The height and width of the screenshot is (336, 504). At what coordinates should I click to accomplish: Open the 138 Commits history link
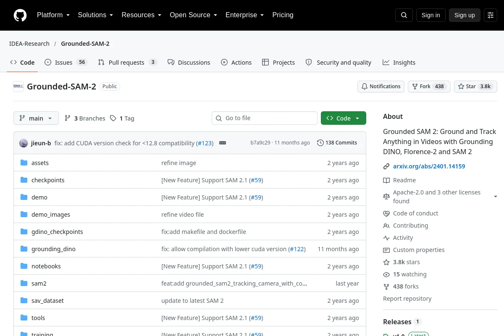337,143
